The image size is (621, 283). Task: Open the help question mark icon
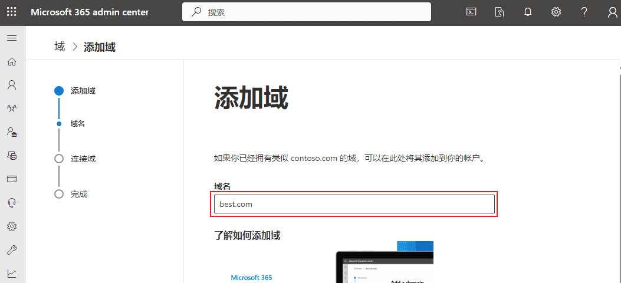click(584, 12)
